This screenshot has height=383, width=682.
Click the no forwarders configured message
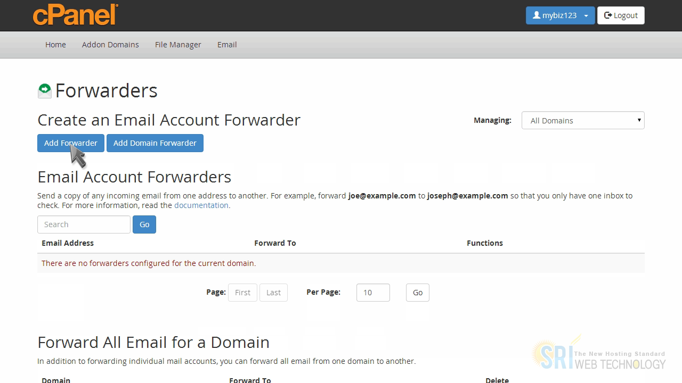[149, 263]
